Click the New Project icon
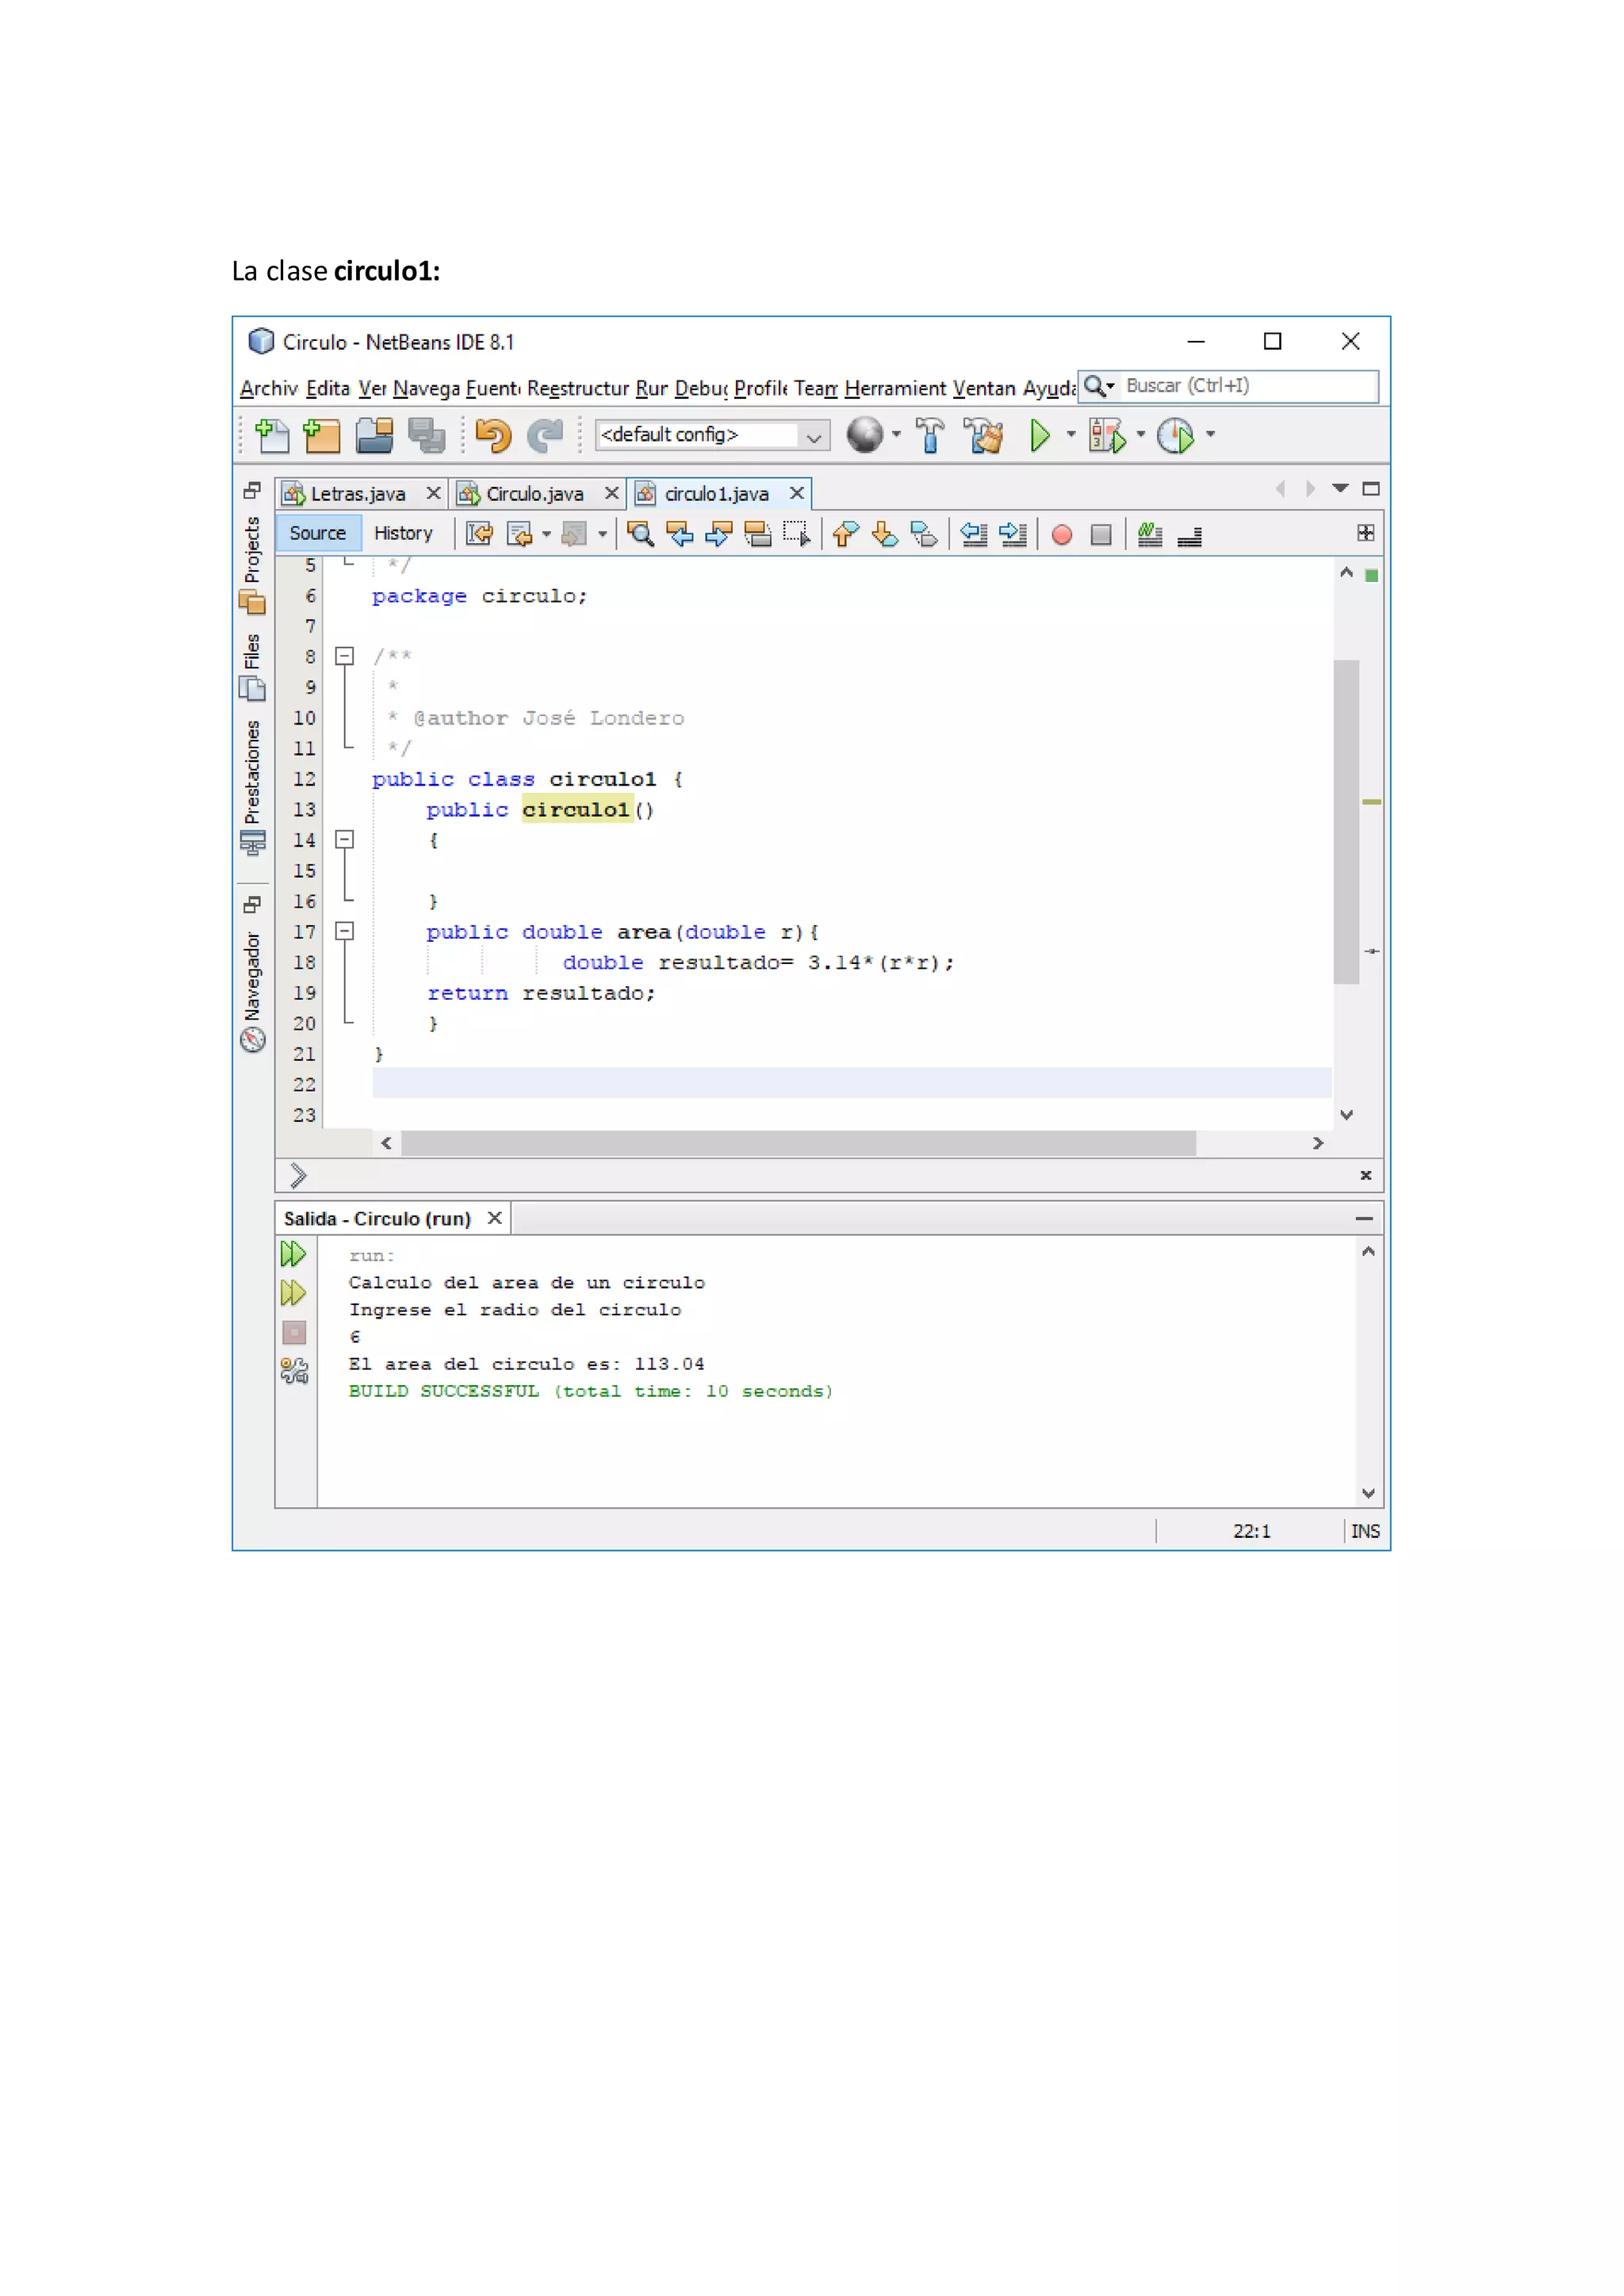This screenshot has width=1624, height=2296. pos(322,436)
